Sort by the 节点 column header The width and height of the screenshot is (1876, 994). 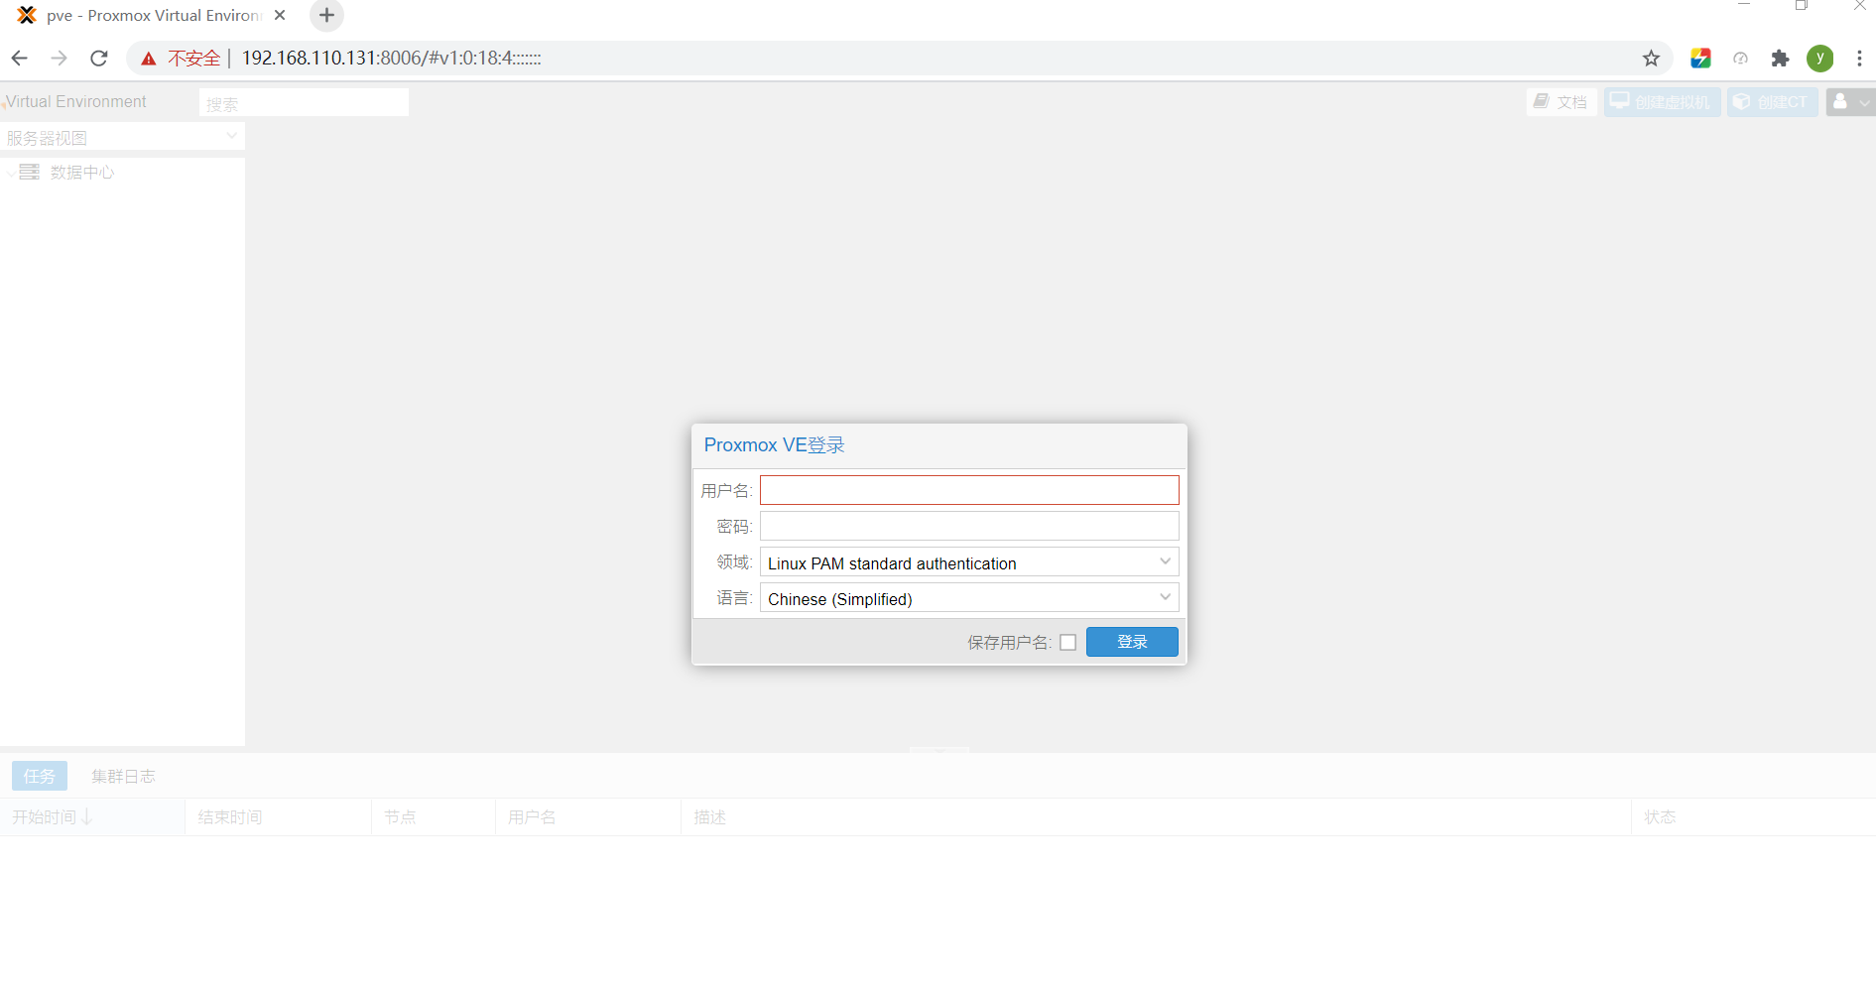click(434, 817)
